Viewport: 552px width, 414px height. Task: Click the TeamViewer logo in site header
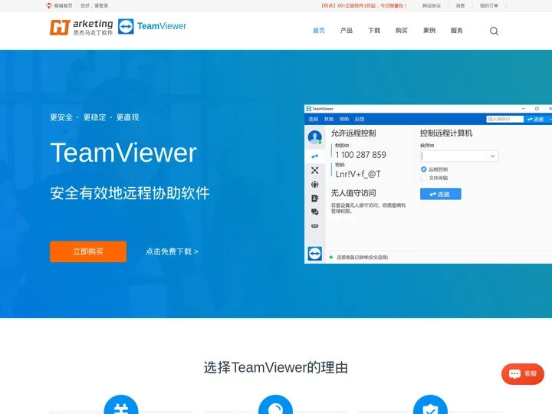coord(152,26)
